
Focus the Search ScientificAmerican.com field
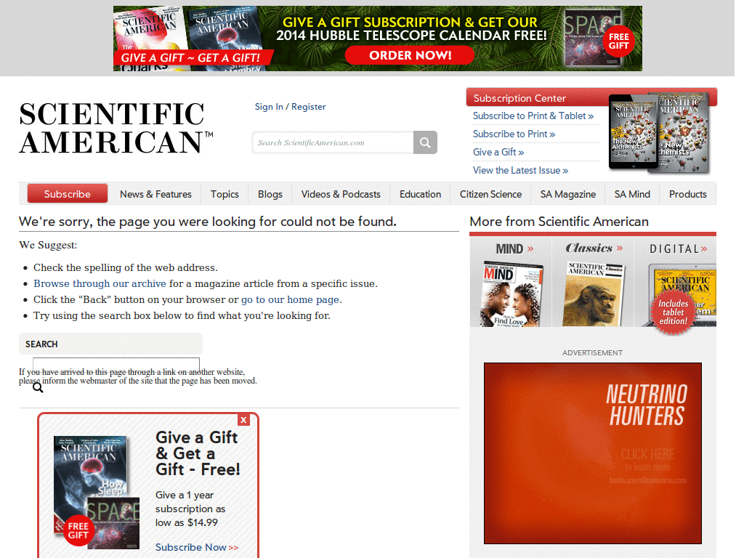333,142
